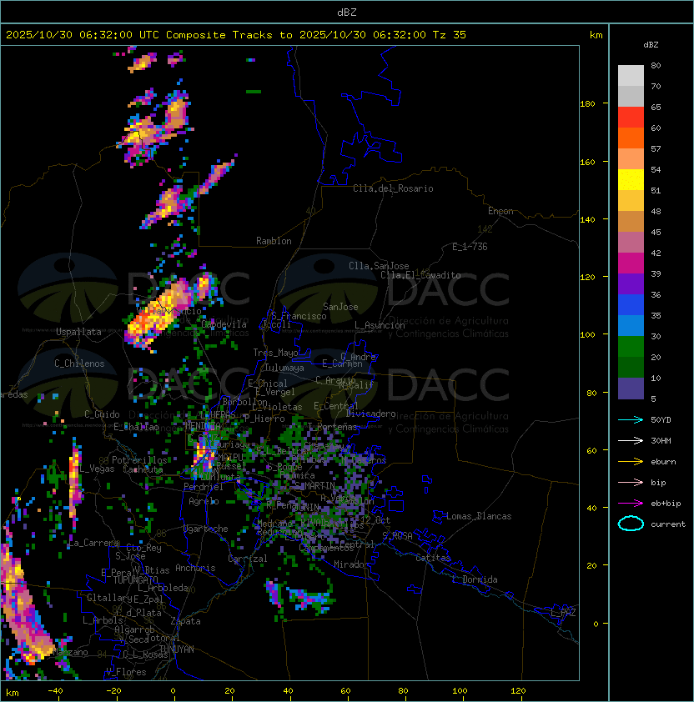Pick the slate swatch between 10 and 5
This screenshot has width=694, height=702.
tap(631, 389)
